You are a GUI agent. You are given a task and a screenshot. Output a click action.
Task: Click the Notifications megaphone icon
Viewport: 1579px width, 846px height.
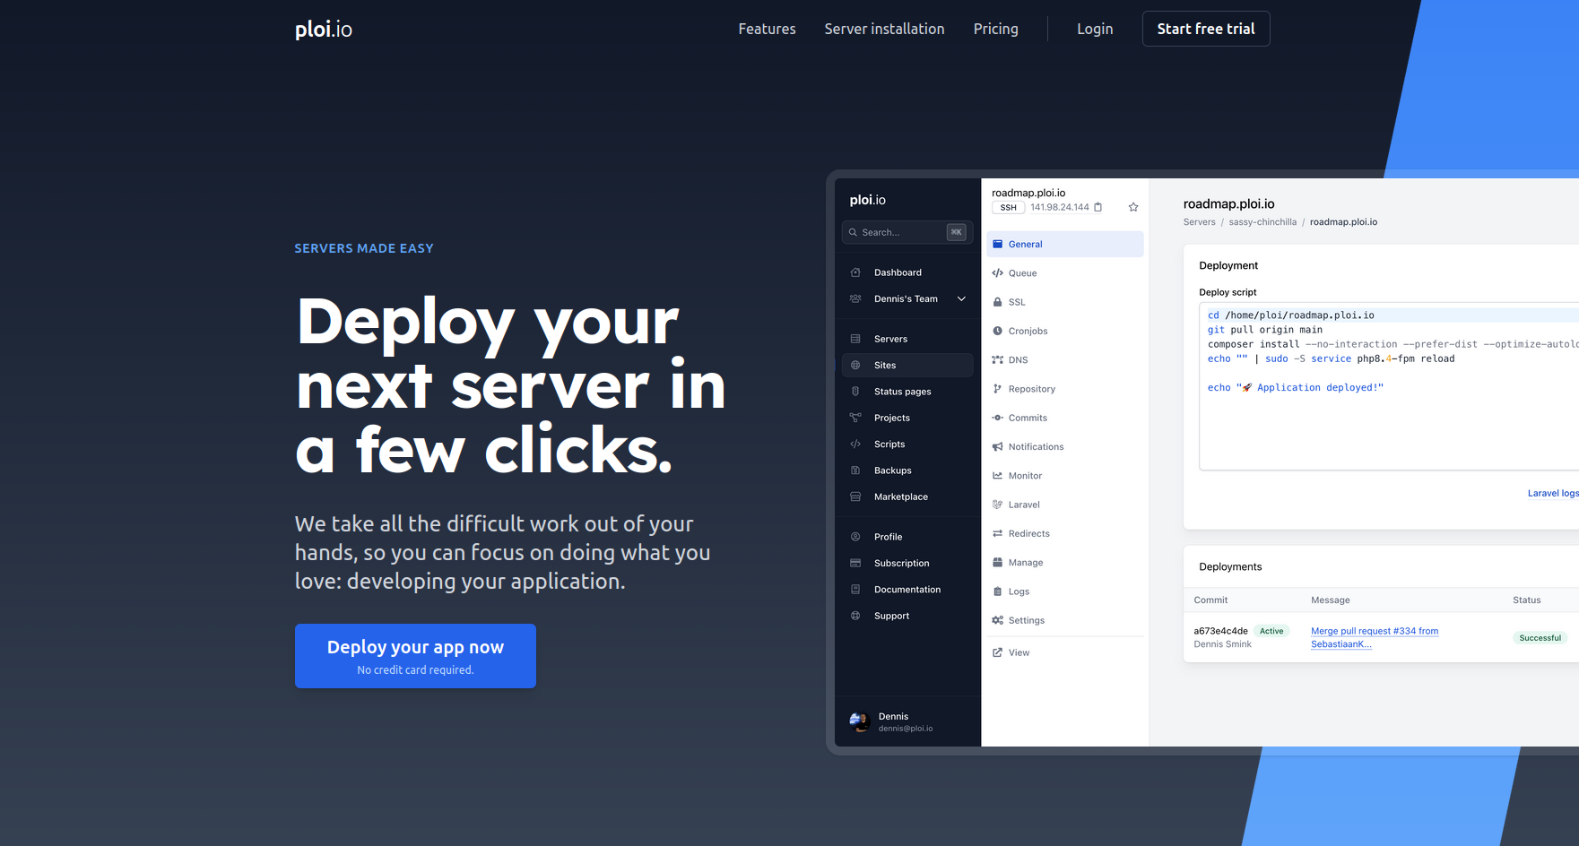[997, 446]
